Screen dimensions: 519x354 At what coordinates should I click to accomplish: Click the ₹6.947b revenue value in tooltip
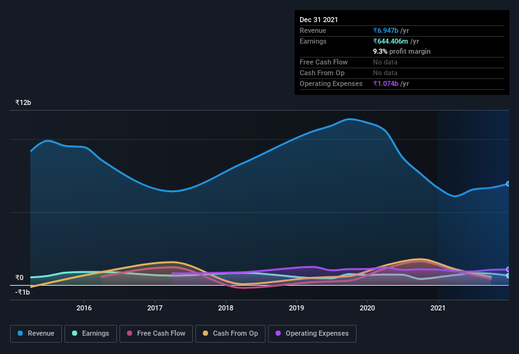386,30
